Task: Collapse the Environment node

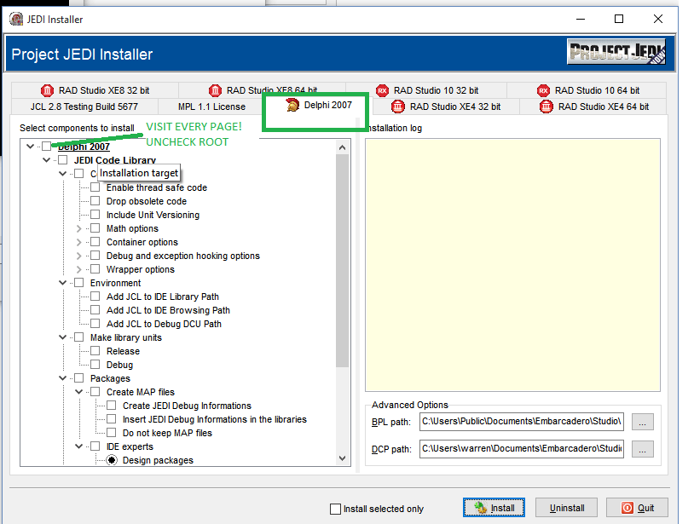Action: 63,283
